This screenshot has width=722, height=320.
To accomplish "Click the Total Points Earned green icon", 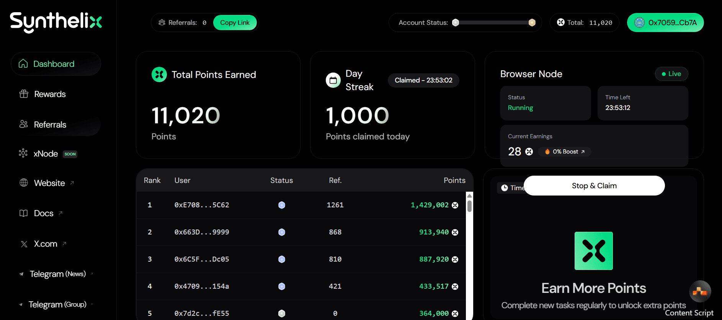I will (159, 74).
